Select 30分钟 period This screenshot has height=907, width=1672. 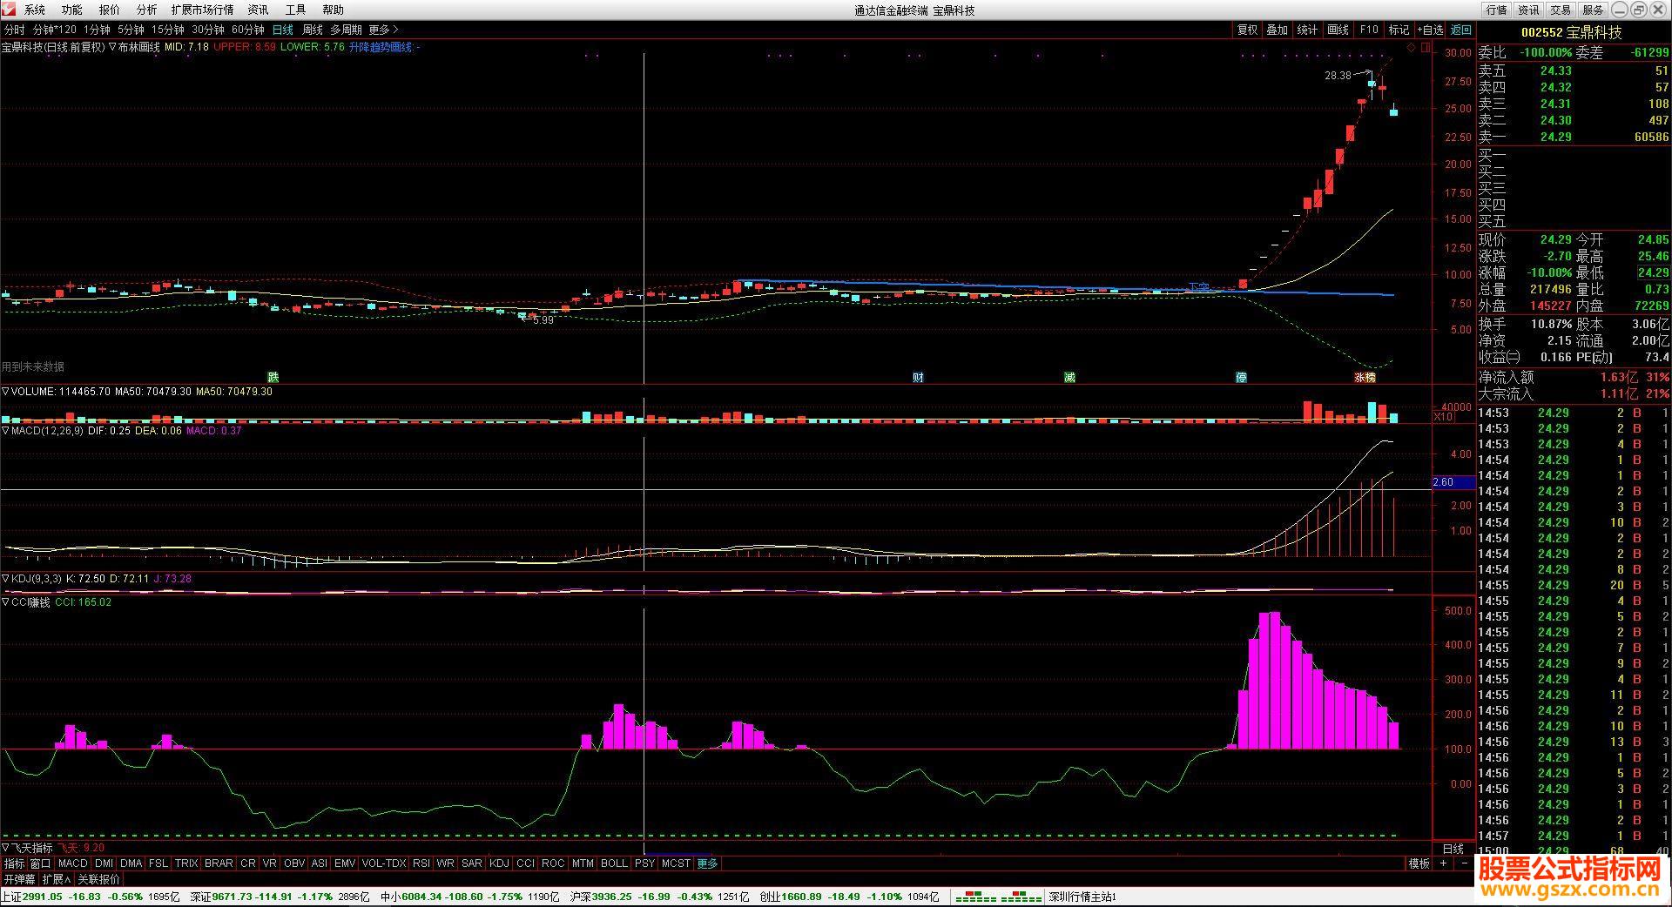tap(208, 30)
